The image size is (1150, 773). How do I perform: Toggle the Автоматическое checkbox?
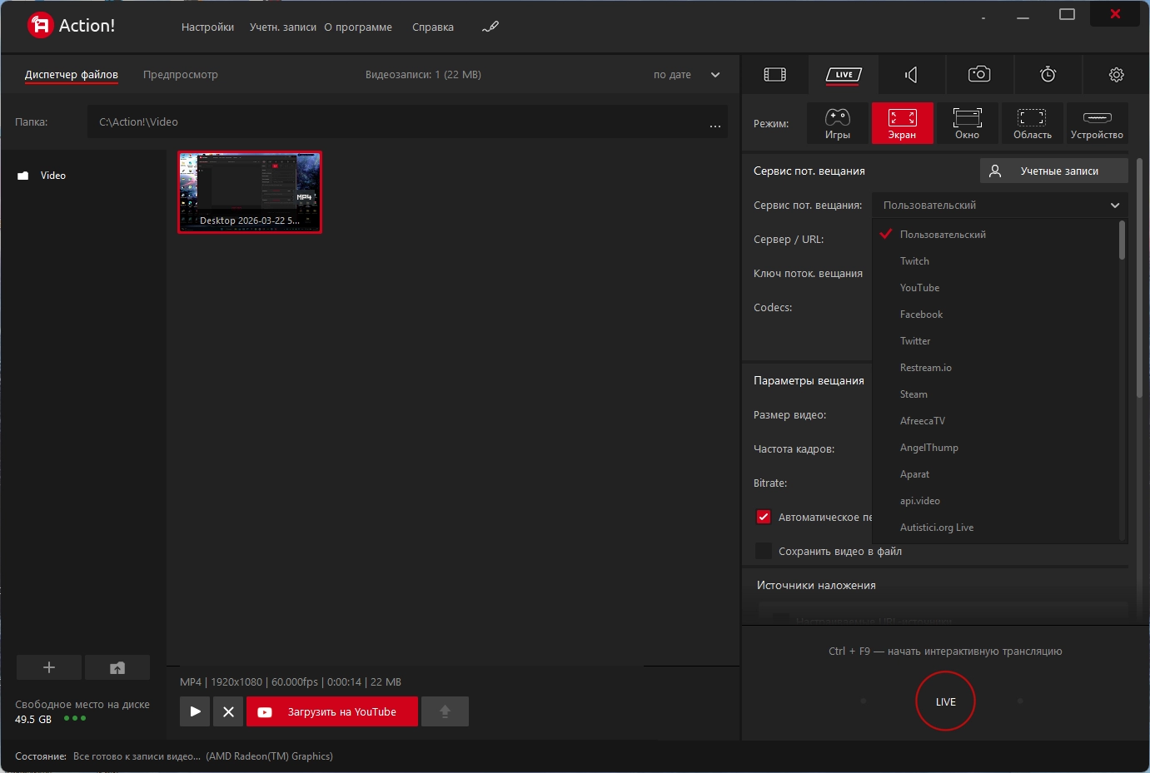764,517
